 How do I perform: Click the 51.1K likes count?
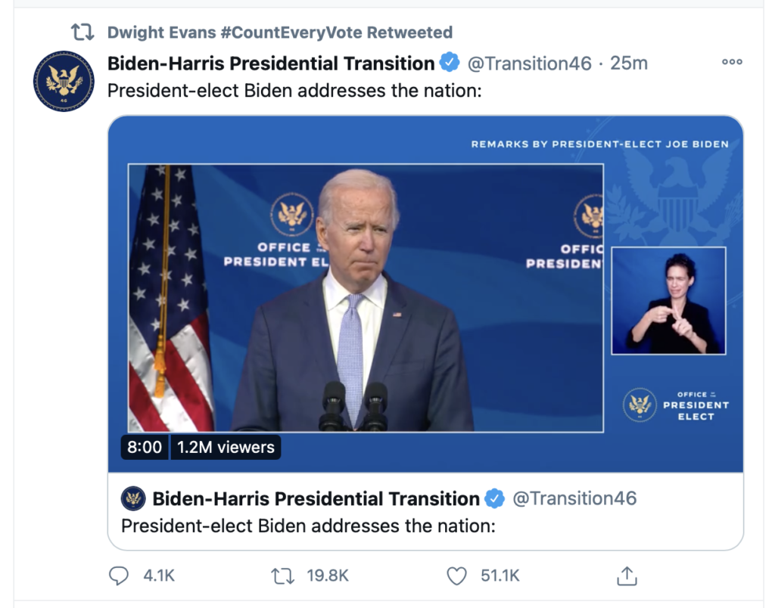point(500,576)
